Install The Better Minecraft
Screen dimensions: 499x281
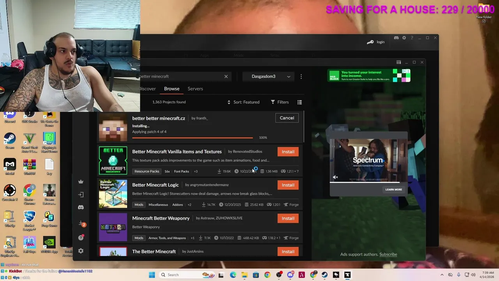pos(288,252)
